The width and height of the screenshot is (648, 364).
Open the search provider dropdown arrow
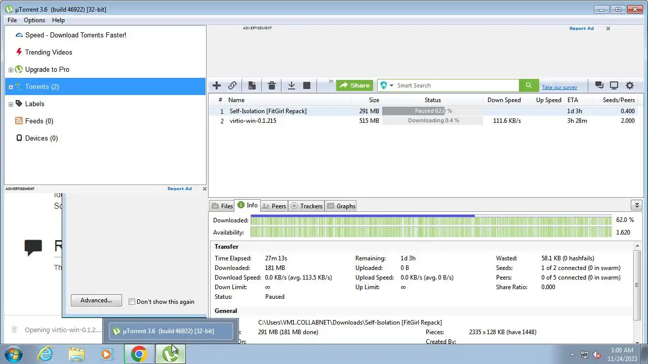tap(391, 85)
